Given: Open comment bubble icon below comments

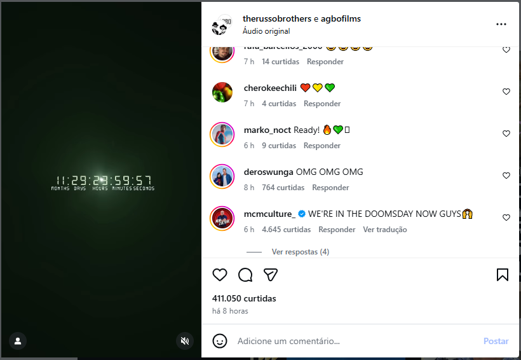Looking at the screenshot, I should 245,275.
